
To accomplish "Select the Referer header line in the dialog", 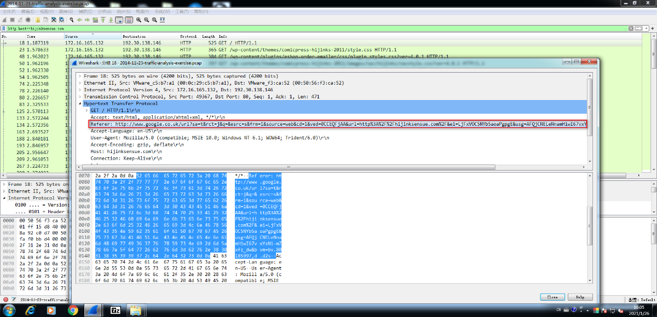I will 338,124.
